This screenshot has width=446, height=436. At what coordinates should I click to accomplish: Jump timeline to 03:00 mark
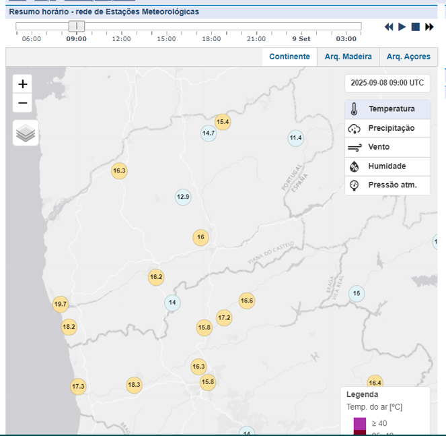346,39
